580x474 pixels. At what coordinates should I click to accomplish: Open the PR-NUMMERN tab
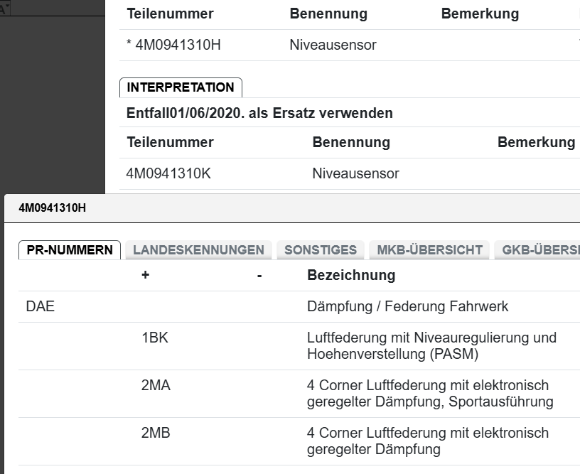(70, 250)
